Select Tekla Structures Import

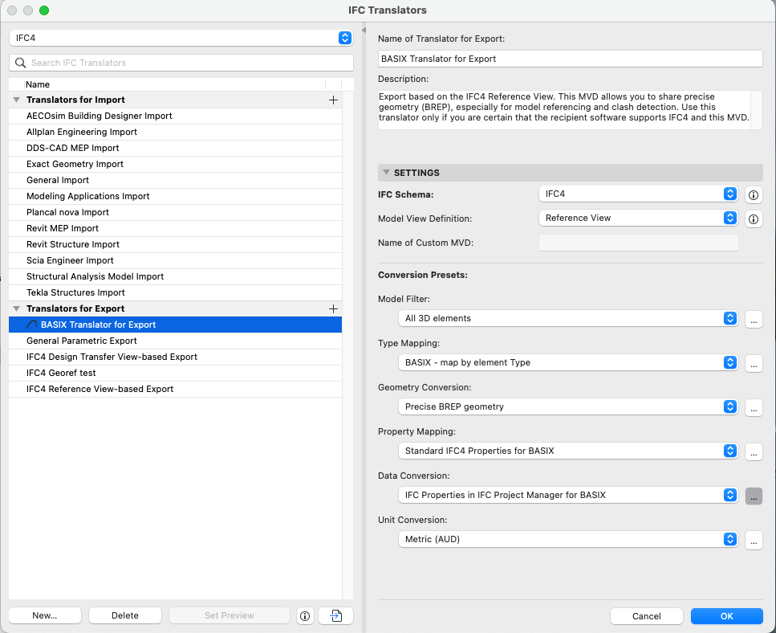click(175, 292)
